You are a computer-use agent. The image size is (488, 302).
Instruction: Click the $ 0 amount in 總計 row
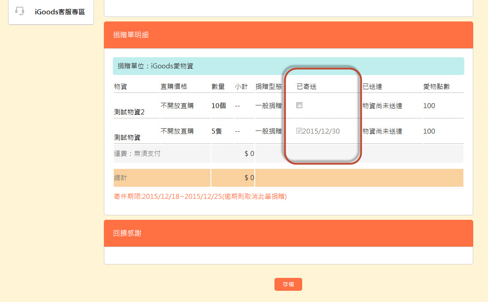point(249,178)
